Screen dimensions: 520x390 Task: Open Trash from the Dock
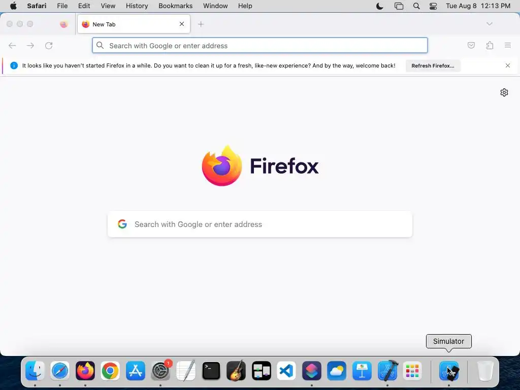[485, 370]
